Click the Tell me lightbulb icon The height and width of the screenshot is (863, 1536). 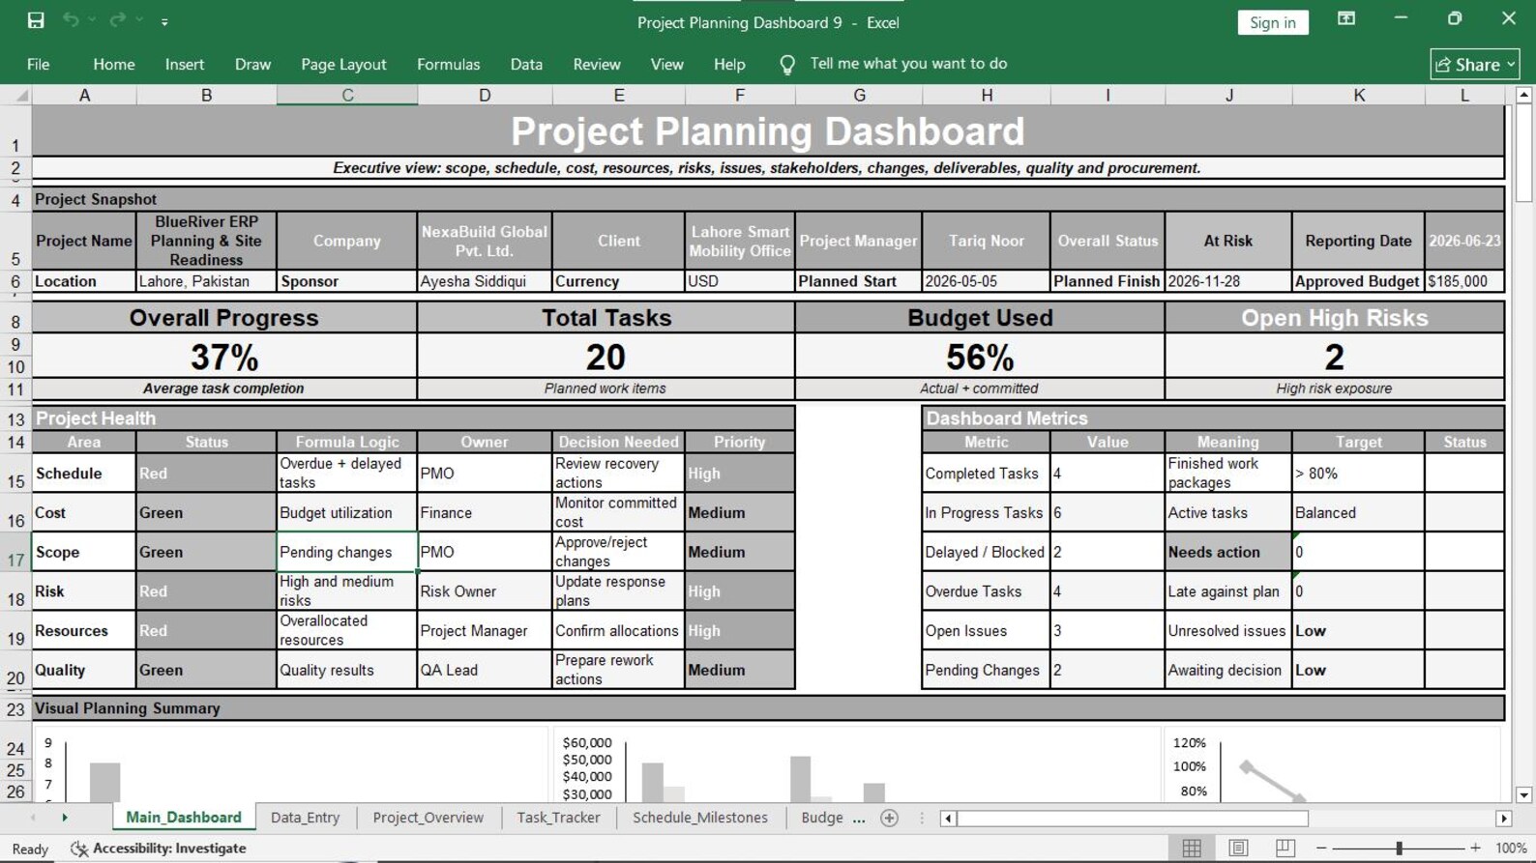pos(787,65)
